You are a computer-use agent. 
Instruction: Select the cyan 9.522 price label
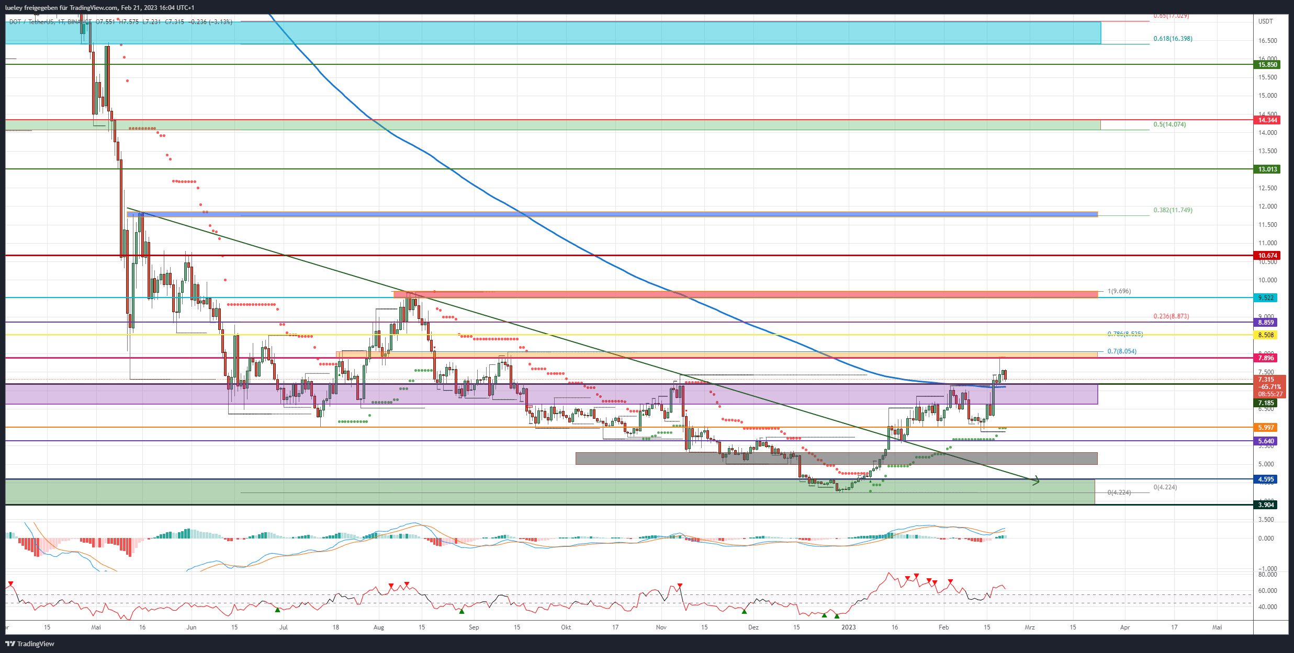coord(1266,297)
